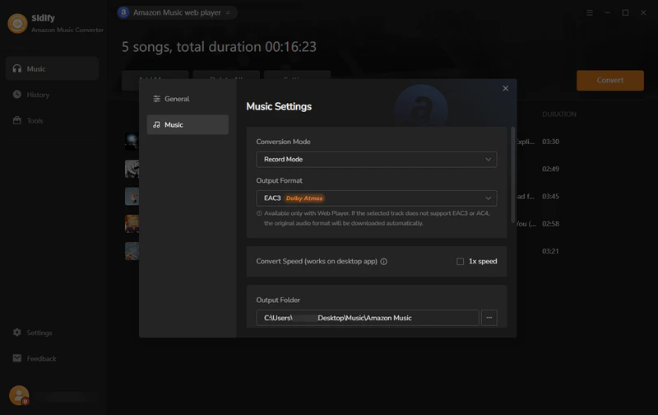Click the DURATION column header
Screen dimensions: 658x415
[x=559, y=114]
